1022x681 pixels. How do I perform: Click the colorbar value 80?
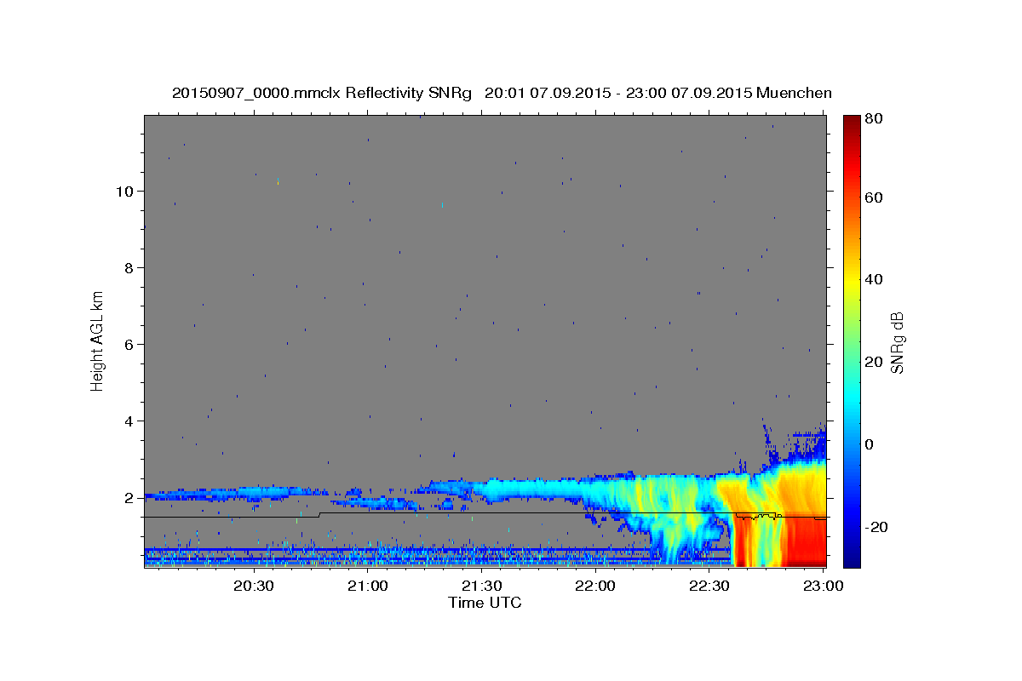point(873,118)
